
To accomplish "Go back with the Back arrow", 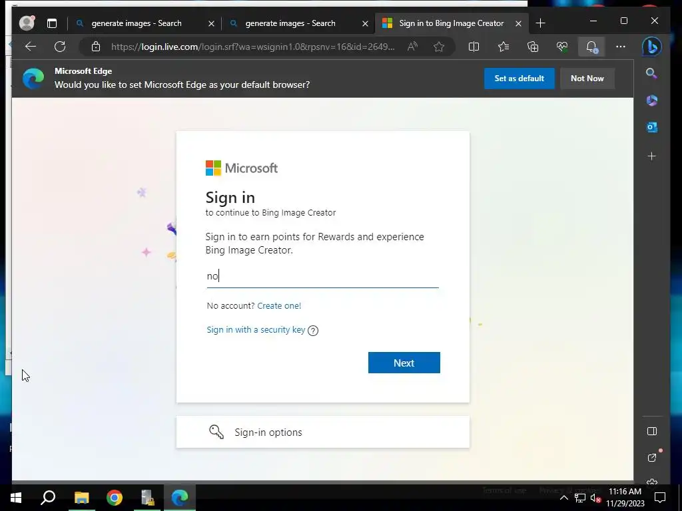I will (31, 47).
